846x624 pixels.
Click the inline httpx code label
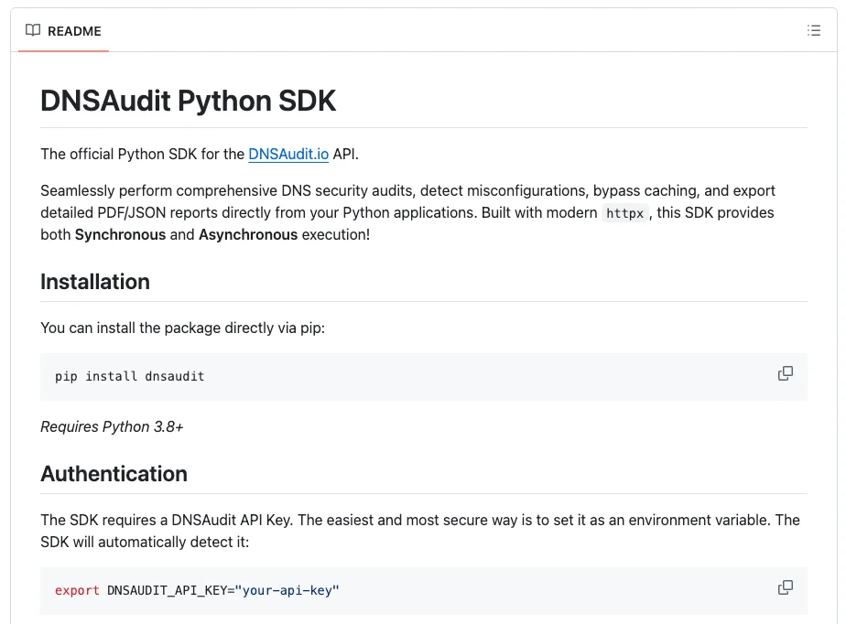(x=624, y=213)
